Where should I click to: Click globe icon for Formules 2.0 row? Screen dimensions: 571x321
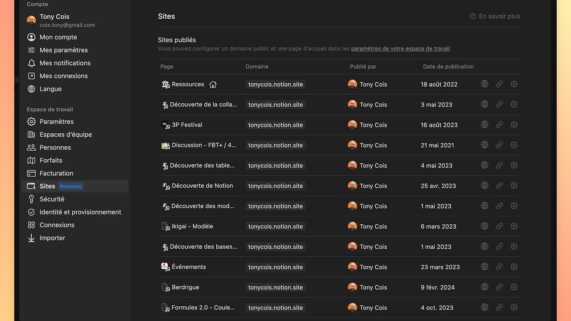484,307
